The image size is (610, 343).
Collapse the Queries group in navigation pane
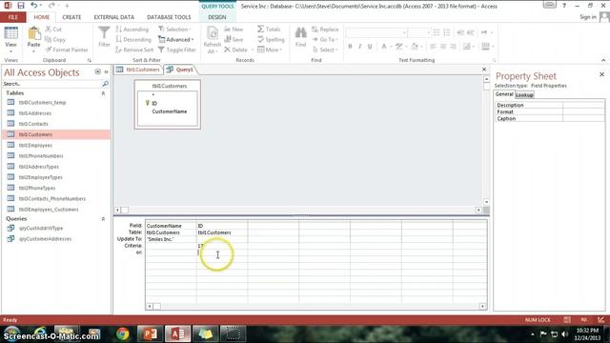coord(103,219)
